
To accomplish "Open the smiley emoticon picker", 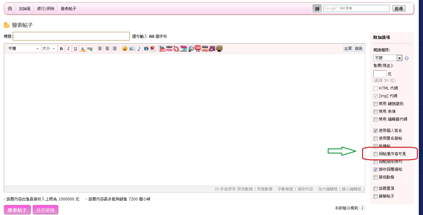I will (x=124, y=48).
